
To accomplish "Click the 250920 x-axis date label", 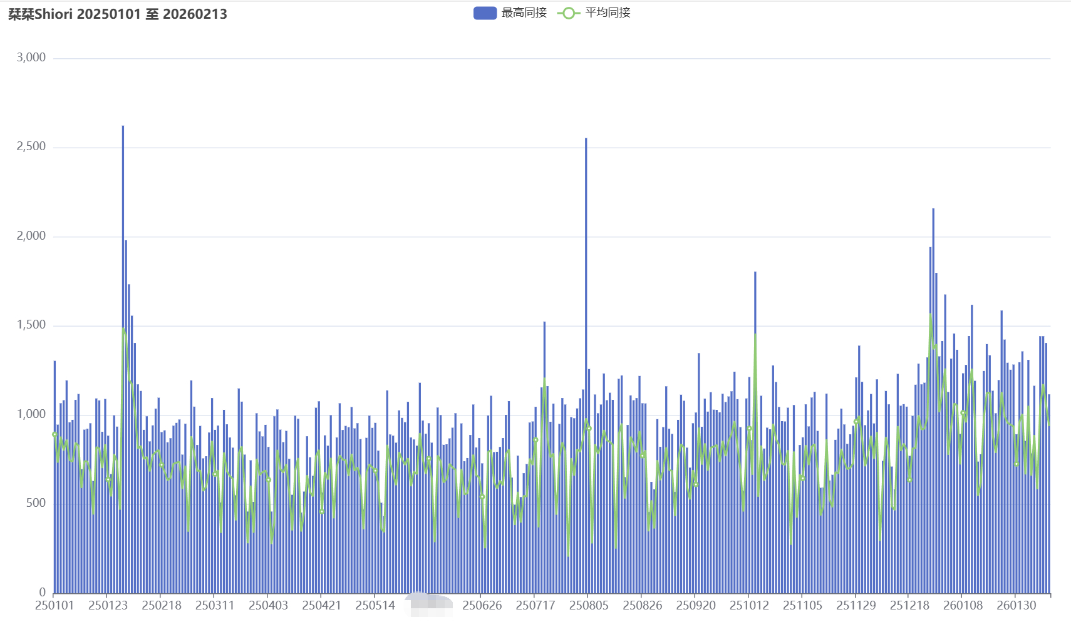I will (x=695, y=605).
